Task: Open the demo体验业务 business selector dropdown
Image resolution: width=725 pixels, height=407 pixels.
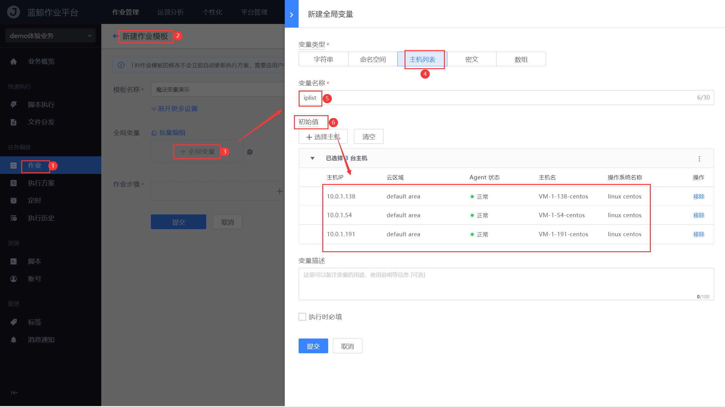Action: pyautogui.click(x=50, y=36)
